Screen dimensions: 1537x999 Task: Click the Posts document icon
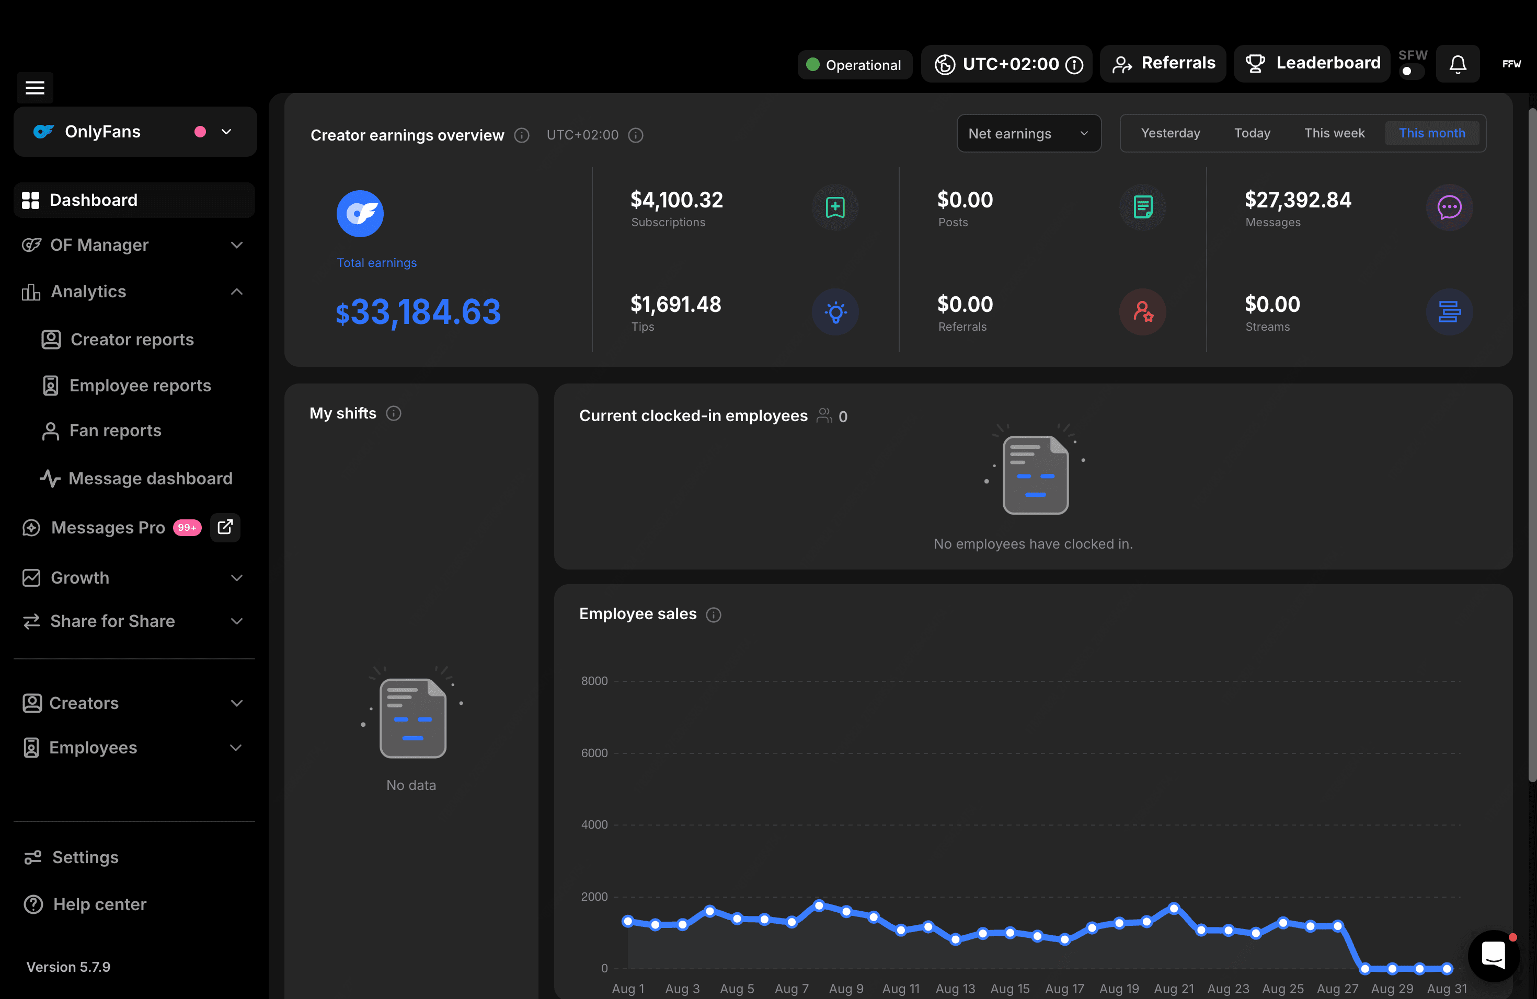(x=1142, y=207)
